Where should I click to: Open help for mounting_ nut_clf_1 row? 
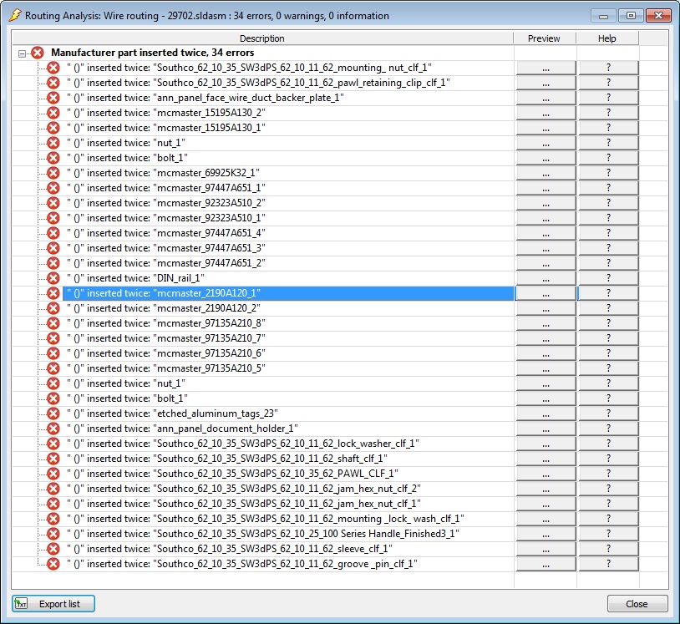pos(608,68)
